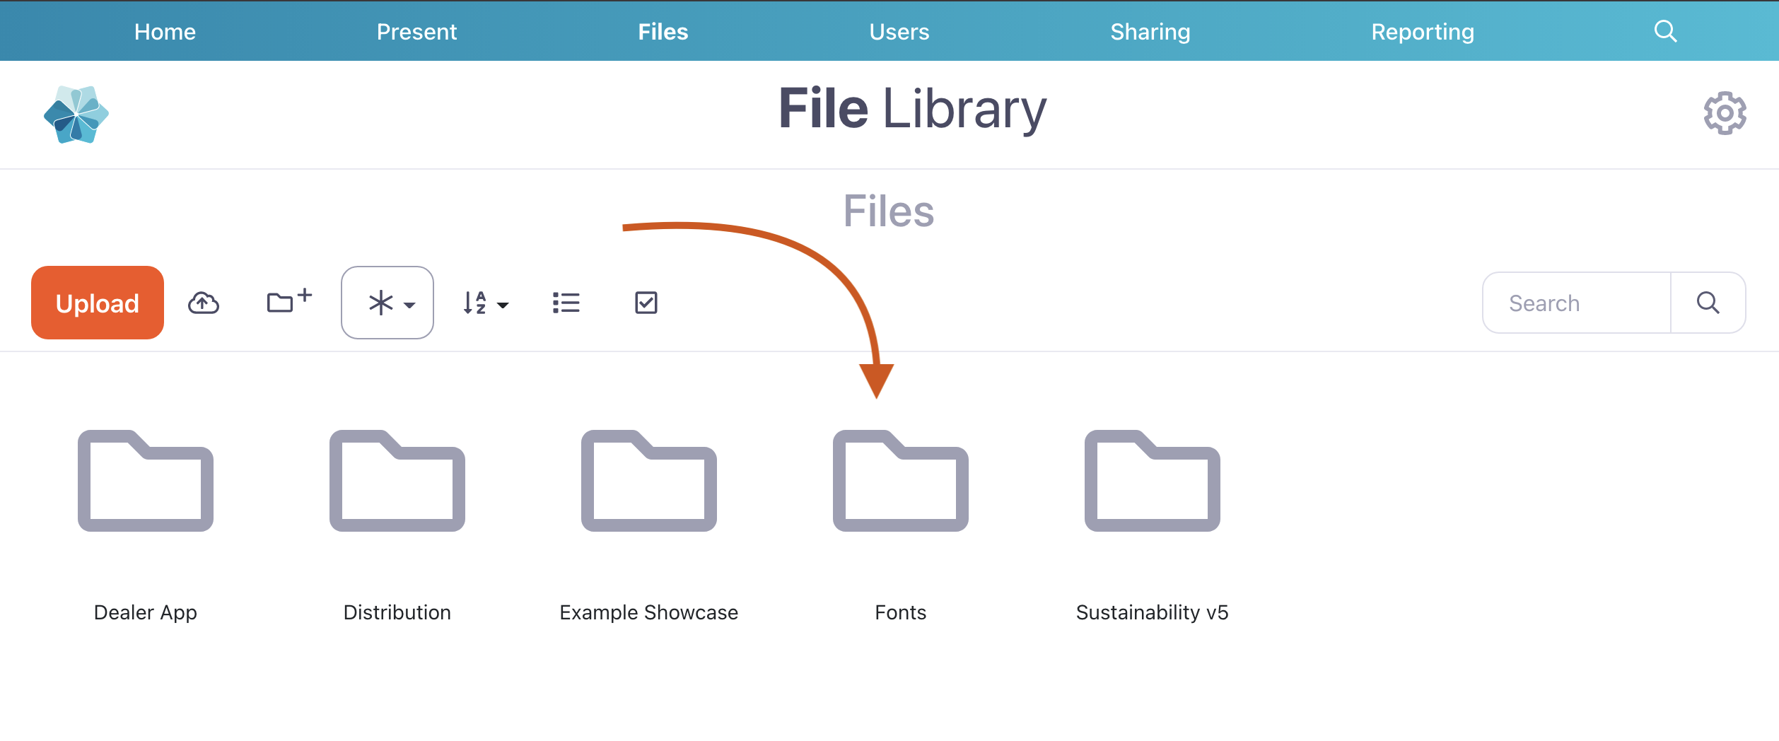Open the Fonts folder icon
The width and height of the screenshot is (1779, 741).
pyautogui.click(x=901, y=481)
